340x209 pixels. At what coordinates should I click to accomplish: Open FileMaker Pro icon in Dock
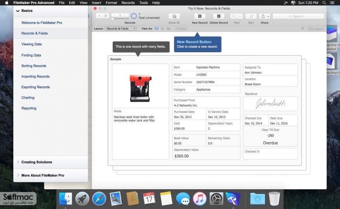[233, 199]
